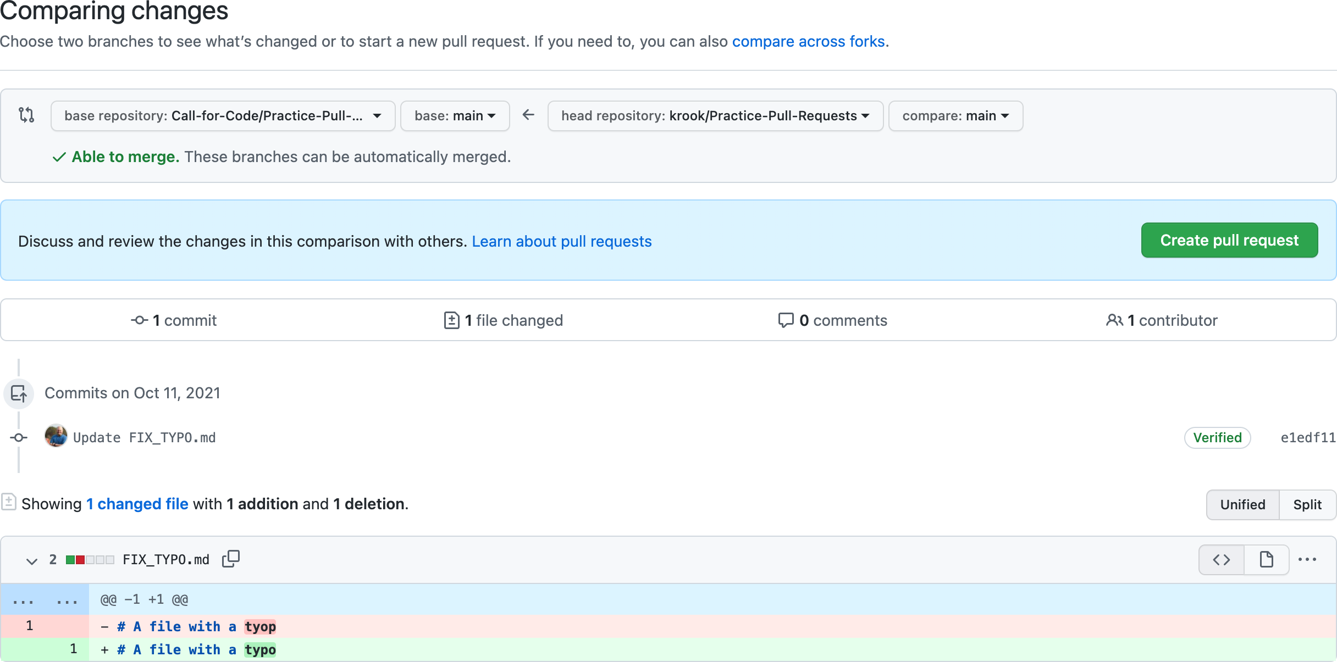Display the rich diff document icon
1337x662 pixels.
pos(1266,560)
